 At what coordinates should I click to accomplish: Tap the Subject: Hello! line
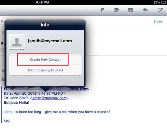16,103
